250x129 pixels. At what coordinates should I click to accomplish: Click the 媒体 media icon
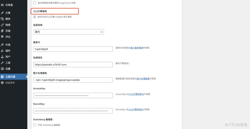click(x=2, y=19)
